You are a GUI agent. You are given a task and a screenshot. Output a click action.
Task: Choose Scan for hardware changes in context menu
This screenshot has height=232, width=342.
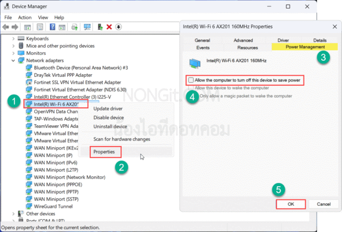[x=122, y=139]
